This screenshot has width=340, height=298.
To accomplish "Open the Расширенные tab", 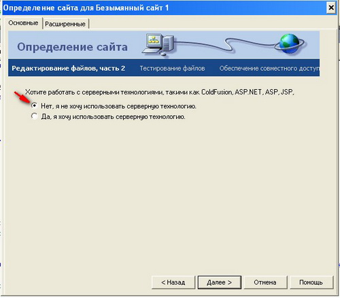I will click(65, 24).
